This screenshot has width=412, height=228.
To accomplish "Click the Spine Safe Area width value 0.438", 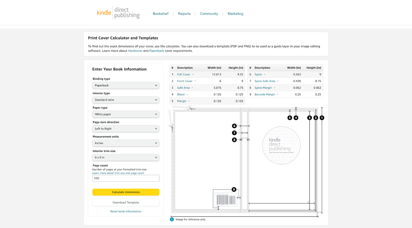I will click(297, 81).
